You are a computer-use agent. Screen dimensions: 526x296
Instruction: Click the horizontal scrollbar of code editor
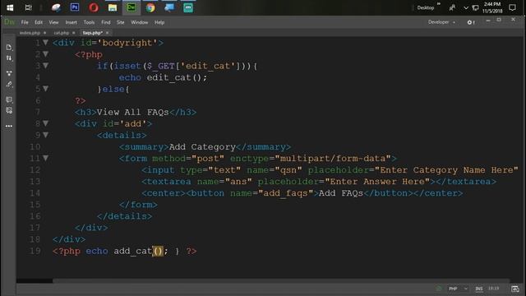click(281, 280)
